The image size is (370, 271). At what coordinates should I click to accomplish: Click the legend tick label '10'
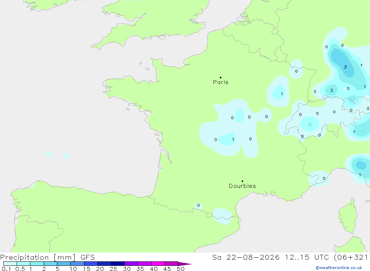point(73,269)
